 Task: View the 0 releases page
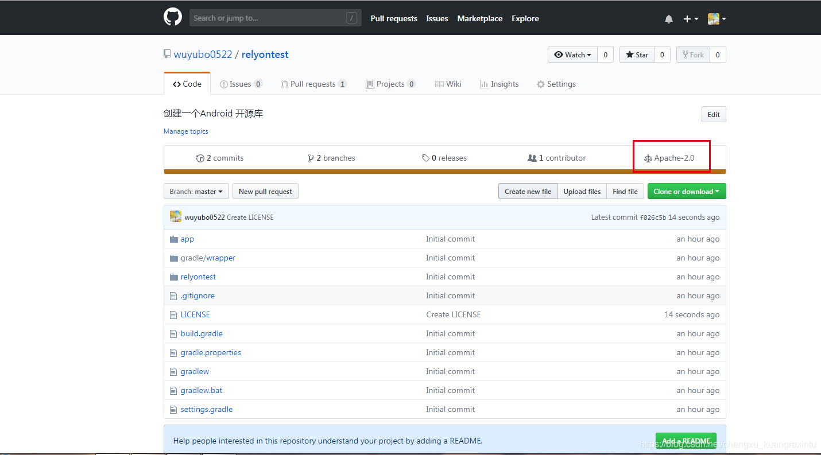pos(444,158)
